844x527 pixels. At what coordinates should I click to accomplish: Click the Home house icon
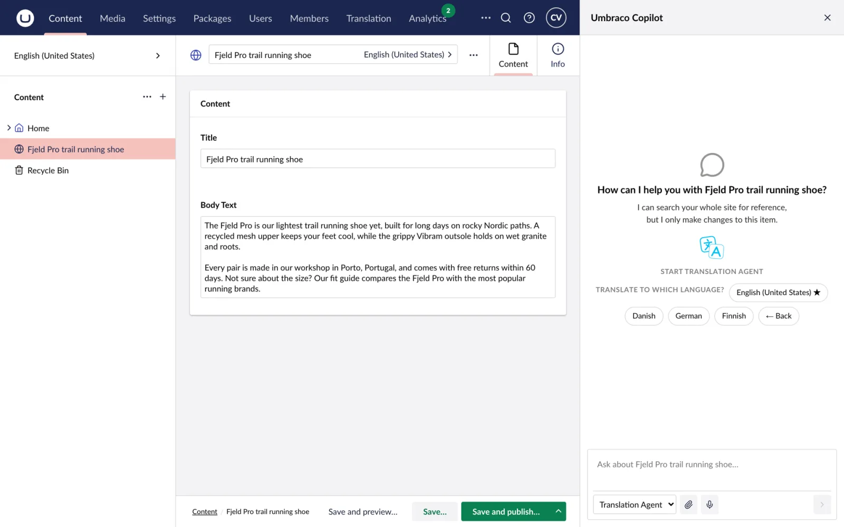point(19,128)
